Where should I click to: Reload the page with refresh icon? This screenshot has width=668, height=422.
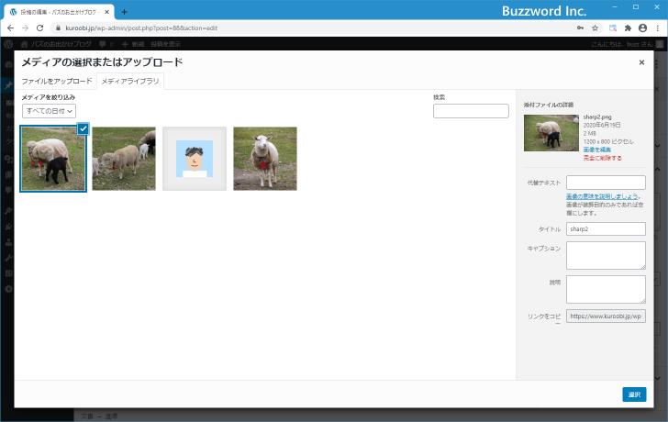pyautogui.click(x=42, y=28)
